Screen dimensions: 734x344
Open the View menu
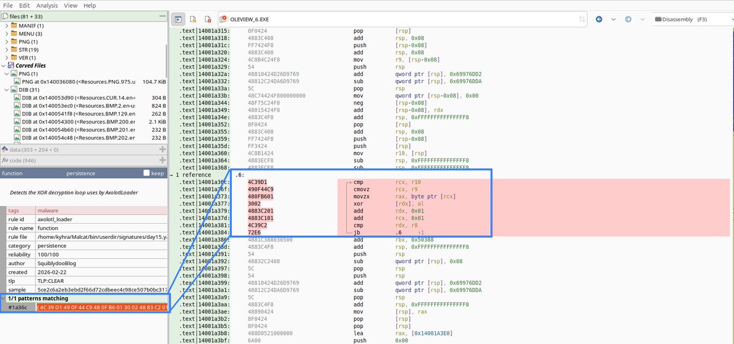click(x=71, y=5)
